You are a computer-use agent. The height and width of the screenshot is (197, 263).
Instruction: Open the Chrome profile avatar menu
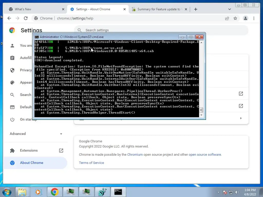tap(245, 18)
